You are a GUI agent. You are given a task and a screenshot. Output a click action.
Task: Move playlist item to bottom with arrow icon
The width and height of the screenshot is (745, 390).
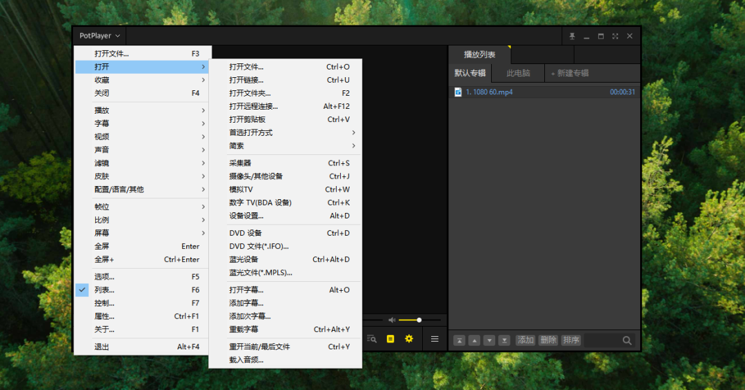point(504,340)
